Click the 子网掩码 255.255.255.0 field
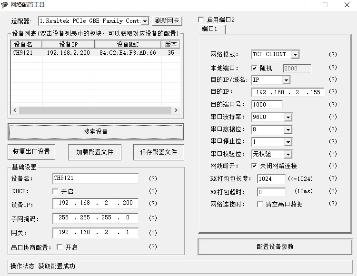This screenshot has width=357, height=276. (95, 218)
